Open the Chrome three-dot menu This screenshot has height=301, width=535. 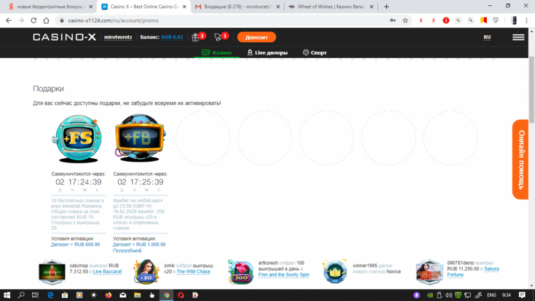[528, 20]
